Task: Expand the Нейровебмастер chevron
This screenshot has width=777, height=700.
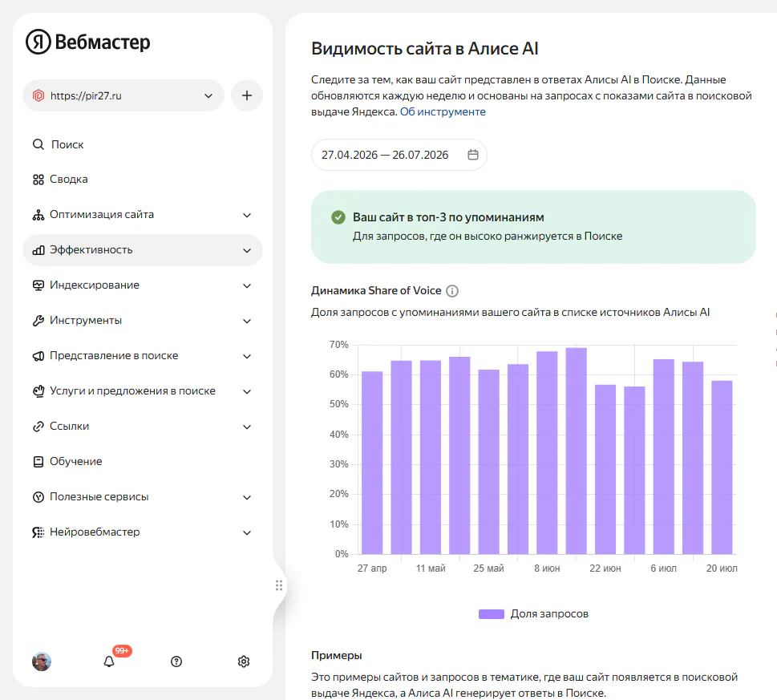Action: point(247,532)
